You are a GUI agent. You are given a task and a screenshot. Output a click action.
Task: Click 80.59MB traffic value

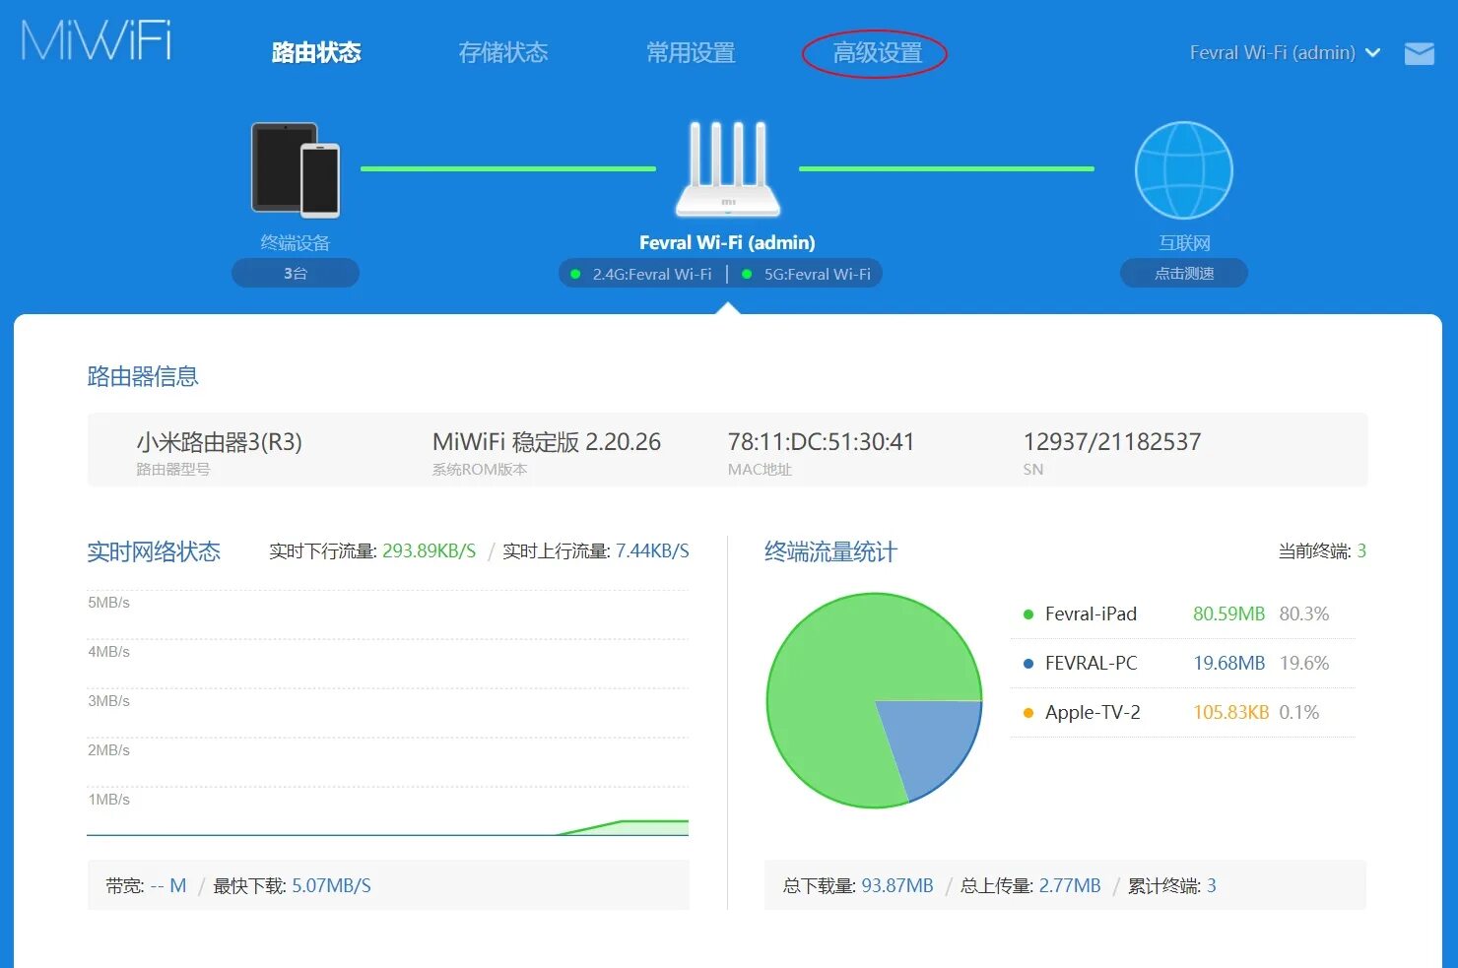click(x=1228, y=614)
